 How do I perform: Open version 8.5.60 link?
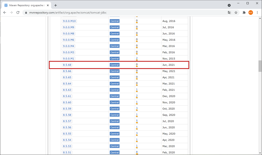coord(67,102)
